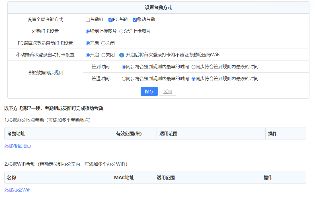
Task: Choose 关闭 for PC端首次登录自动打卡
Action: tap(103, 43)
